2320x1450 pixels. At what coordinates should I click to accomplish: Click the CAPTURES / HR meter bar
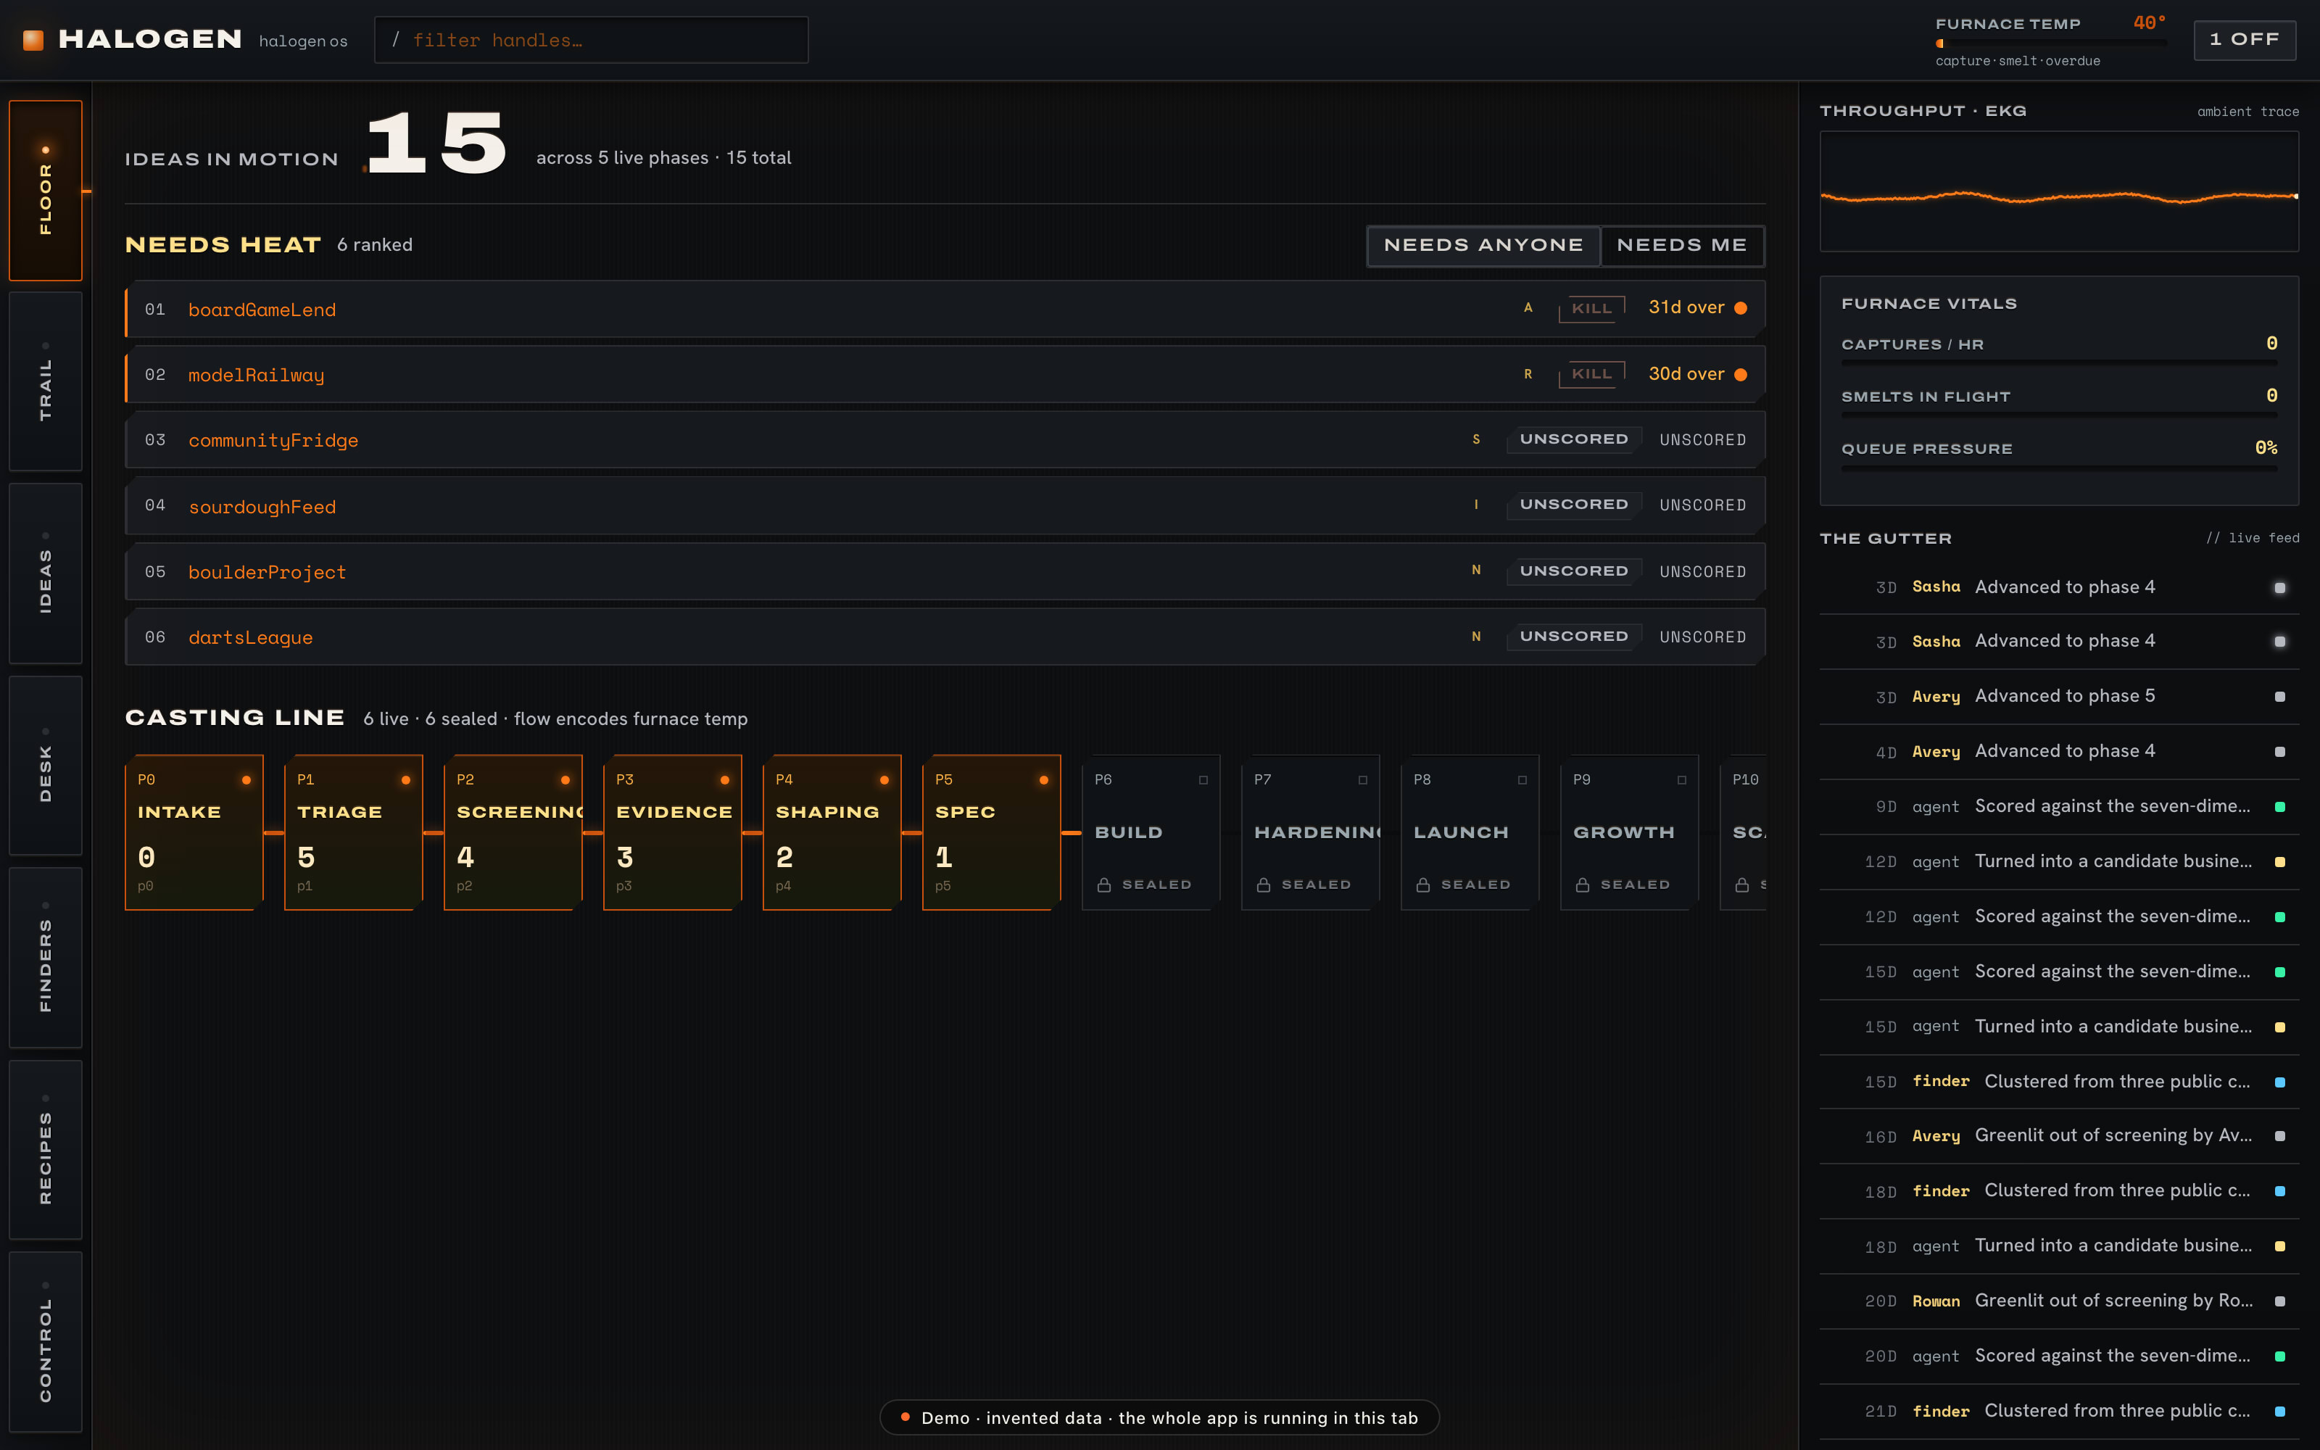click(2059, 362)
